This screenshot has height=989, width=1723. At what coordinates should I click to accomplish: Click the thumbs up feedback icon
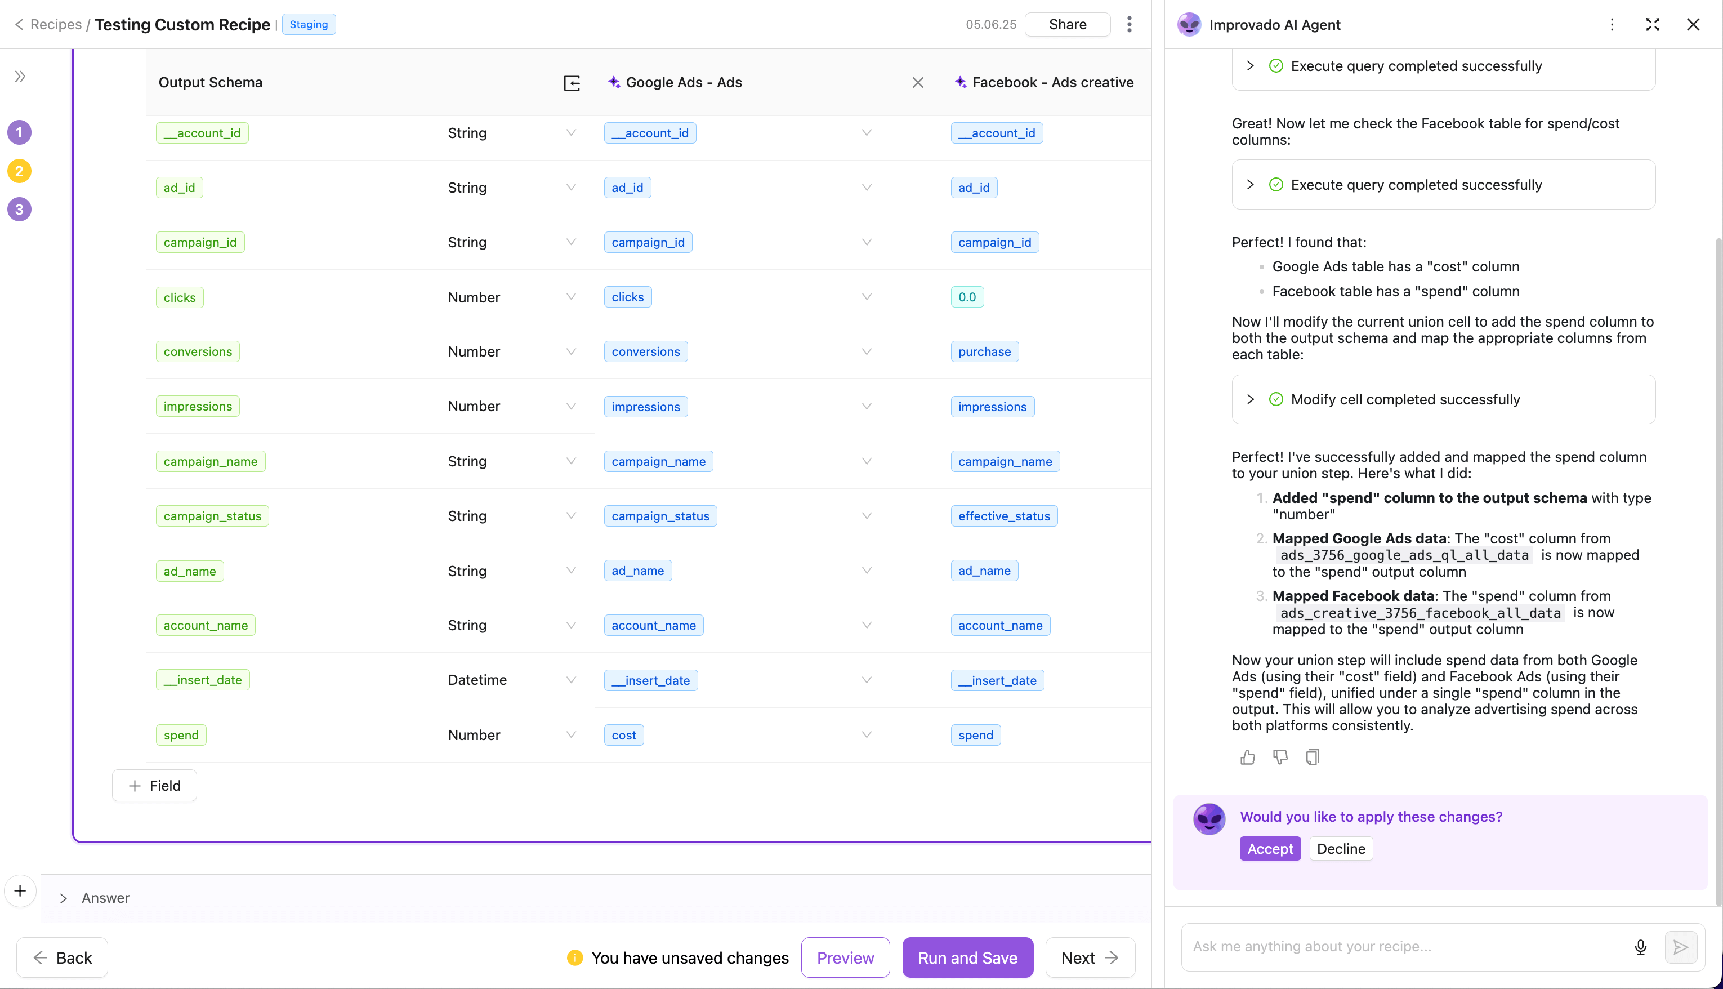pyautogui.click(x=1247, y=758)
